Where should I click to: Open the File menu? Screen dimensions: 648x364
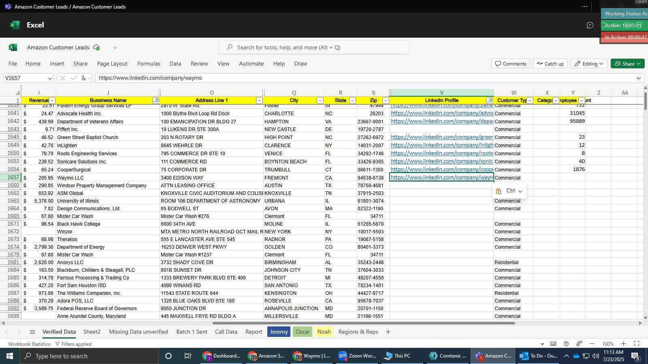[13, 63]
